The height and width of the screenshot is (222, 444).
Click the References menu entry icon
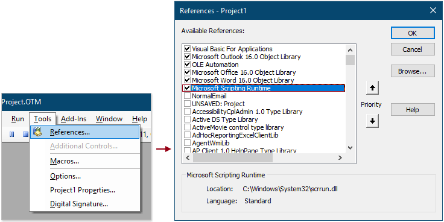coord(37,132)
